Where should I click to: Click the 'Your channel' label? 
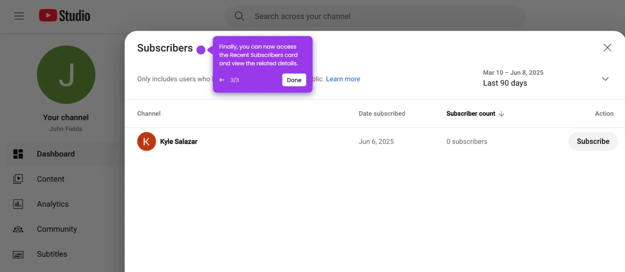click(x=66, y=117)
